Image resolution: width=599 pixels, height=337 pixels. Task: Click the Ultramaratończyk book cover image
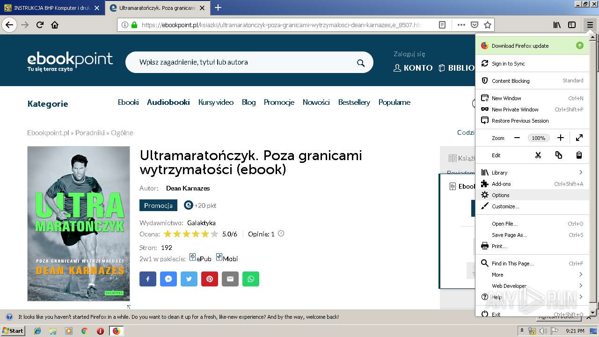[79, 224]
